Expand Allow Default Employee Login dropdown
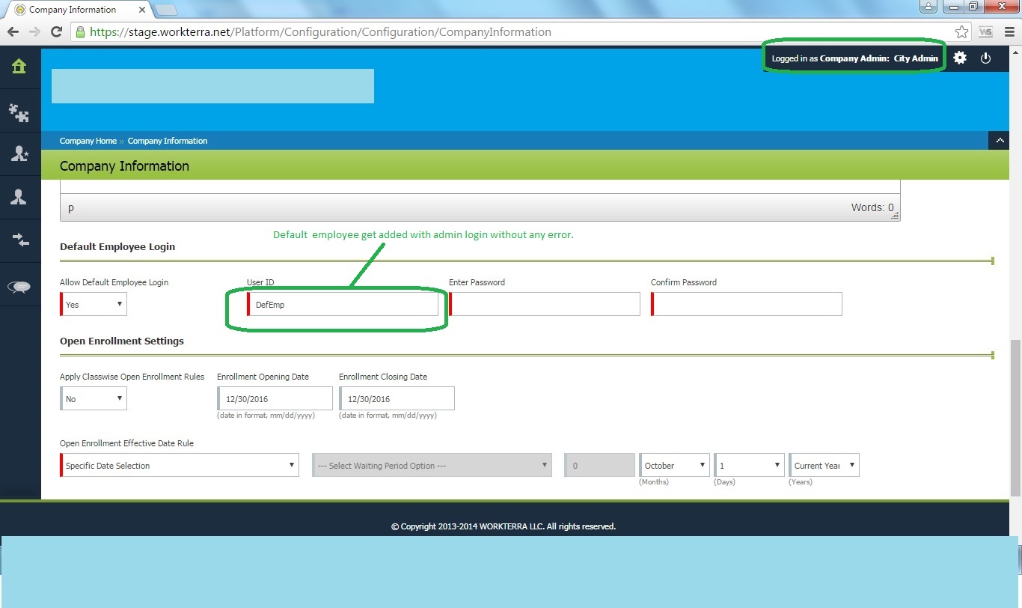1022x608 pixels. tap(94, 305)
